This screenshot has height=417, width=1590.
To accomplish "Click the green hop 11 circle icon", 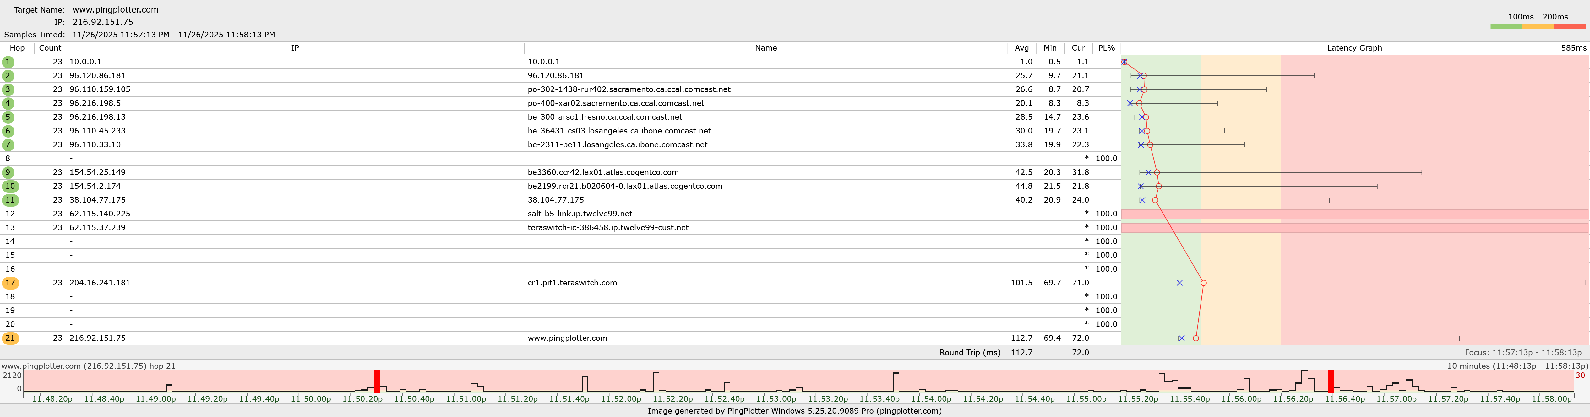I will click(x=10, y=200).
